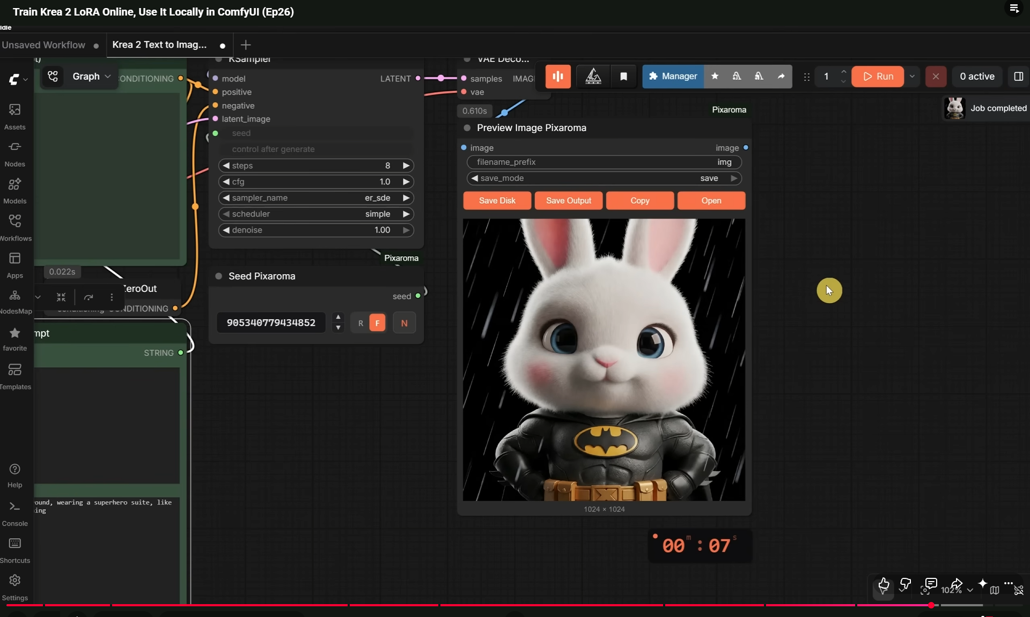Click the Run button

pyautogui.click(x=878, y=76)
